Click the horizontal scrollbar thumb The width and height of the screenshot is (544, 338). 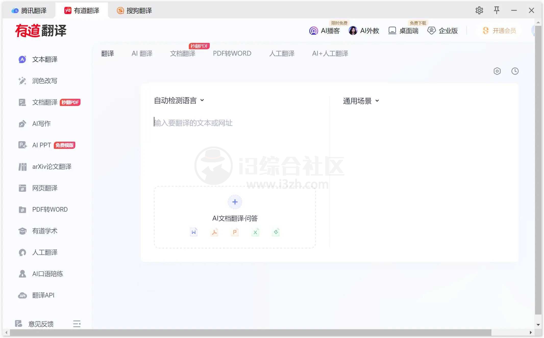251,332
